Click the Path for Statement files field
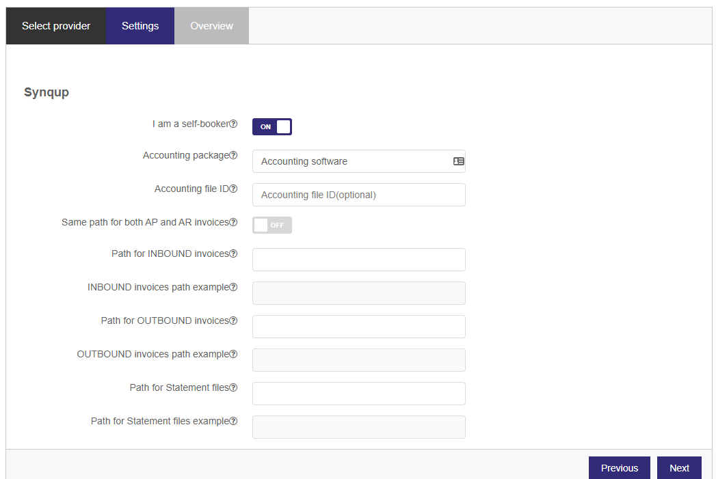Image resolution: width=716 pixels, height=479 pixels. 359,394
